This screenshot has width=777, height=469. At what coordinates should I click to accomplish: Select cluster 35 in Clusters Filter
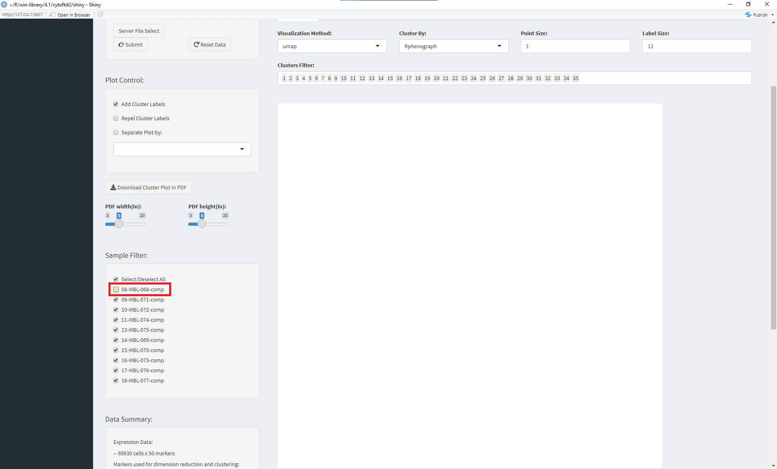575,78
